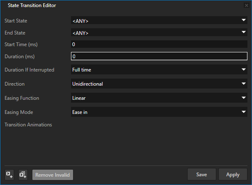The height and width of the screenshot is (185, 252).
Task: Close the State Transition Editor window
Action: [x=246, y=6]
